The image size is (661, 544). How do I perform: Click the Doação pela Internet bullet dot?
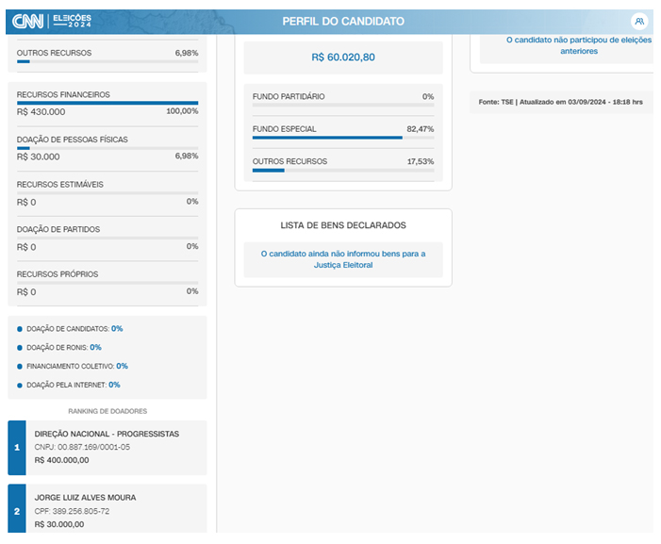(x=21, y=385)
